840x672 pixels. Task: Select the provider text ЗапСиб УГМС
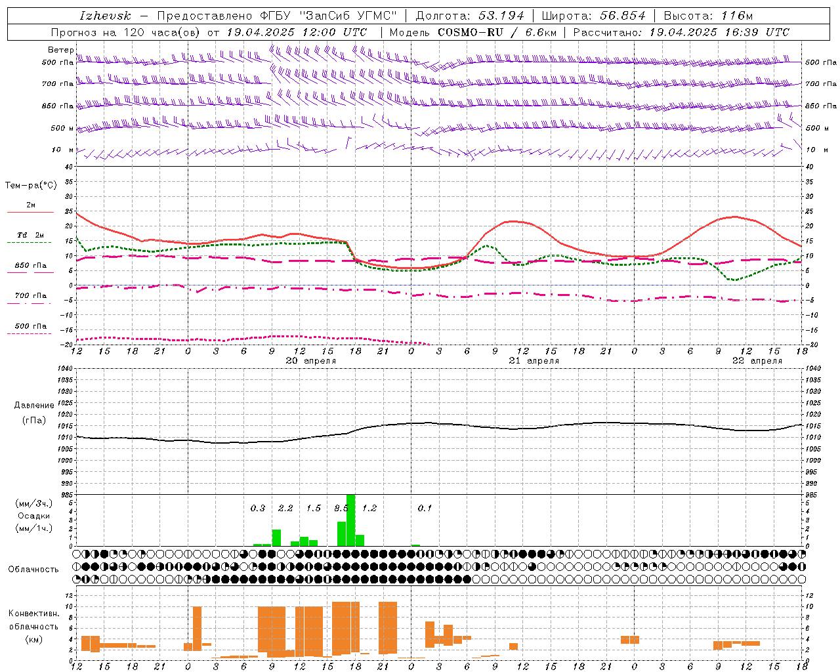point(348,16)
